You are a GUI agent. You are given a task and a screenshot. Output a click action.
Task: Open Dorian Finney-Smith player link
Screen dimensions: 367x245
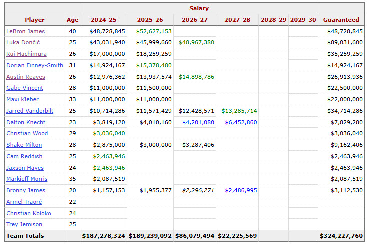35,65
